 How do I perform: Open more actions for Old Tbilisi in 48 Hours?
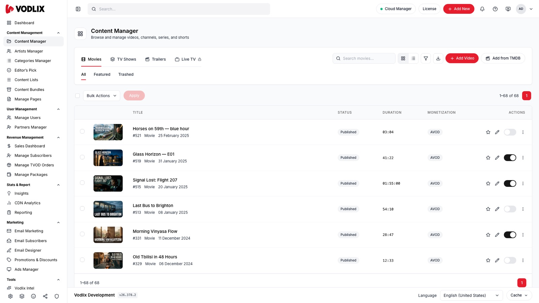pyautogui.click(x=523, y=260)
